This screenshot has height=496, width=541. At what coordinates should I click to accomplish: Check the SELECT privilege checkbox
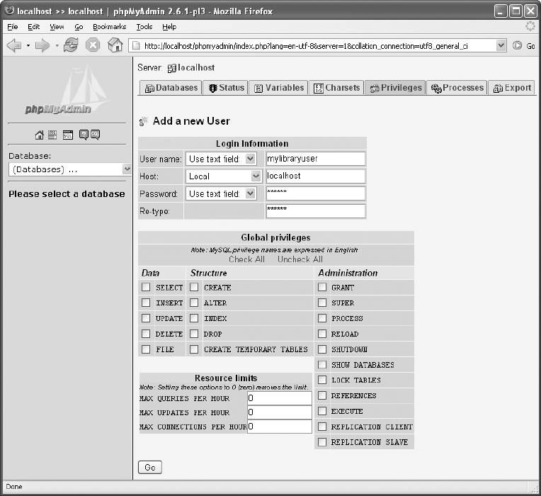146,287
